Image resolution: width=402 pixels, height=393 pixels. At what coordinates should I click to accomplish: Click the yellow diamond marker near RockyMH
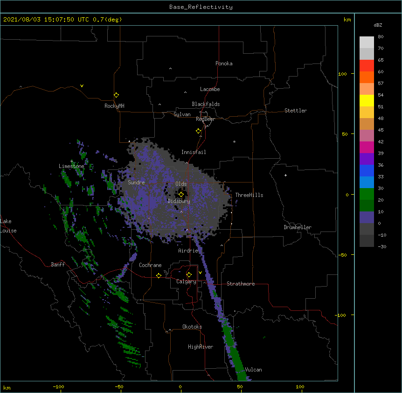[117, 95]
